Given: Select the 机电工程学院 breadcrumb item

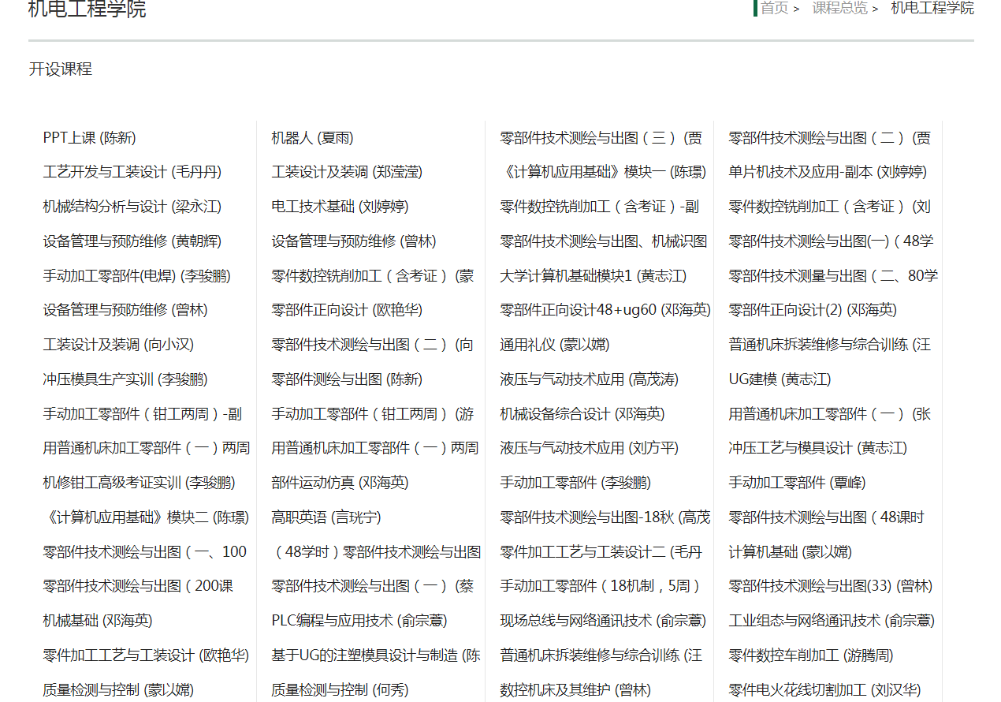Looking at the screenshot, I should point(932,9).
